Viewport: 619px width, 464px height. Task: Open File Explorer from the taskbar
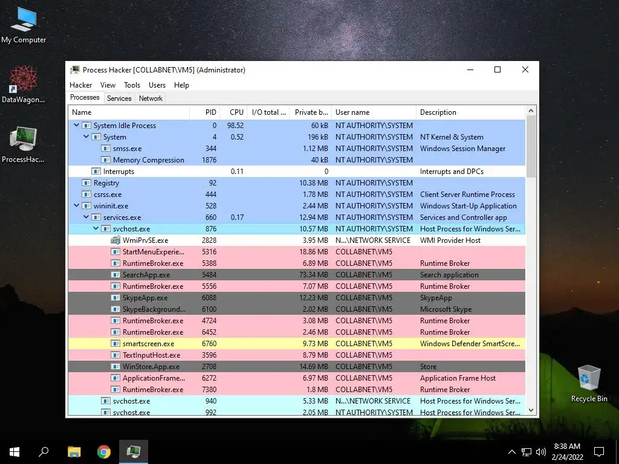(74, 452)
